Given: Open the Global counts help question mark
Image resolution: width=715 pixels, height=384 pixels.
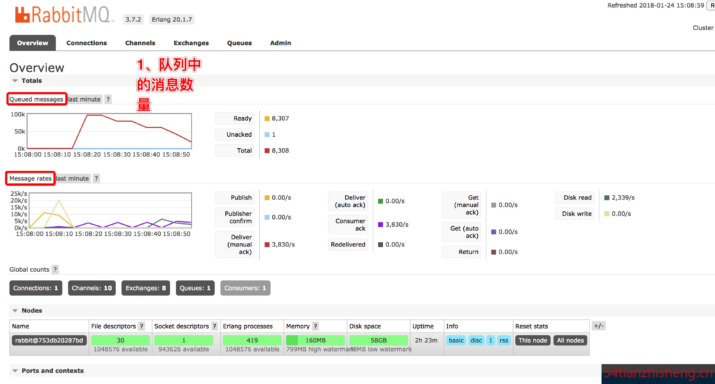Looking at the screenshot, I should (55, 270).
